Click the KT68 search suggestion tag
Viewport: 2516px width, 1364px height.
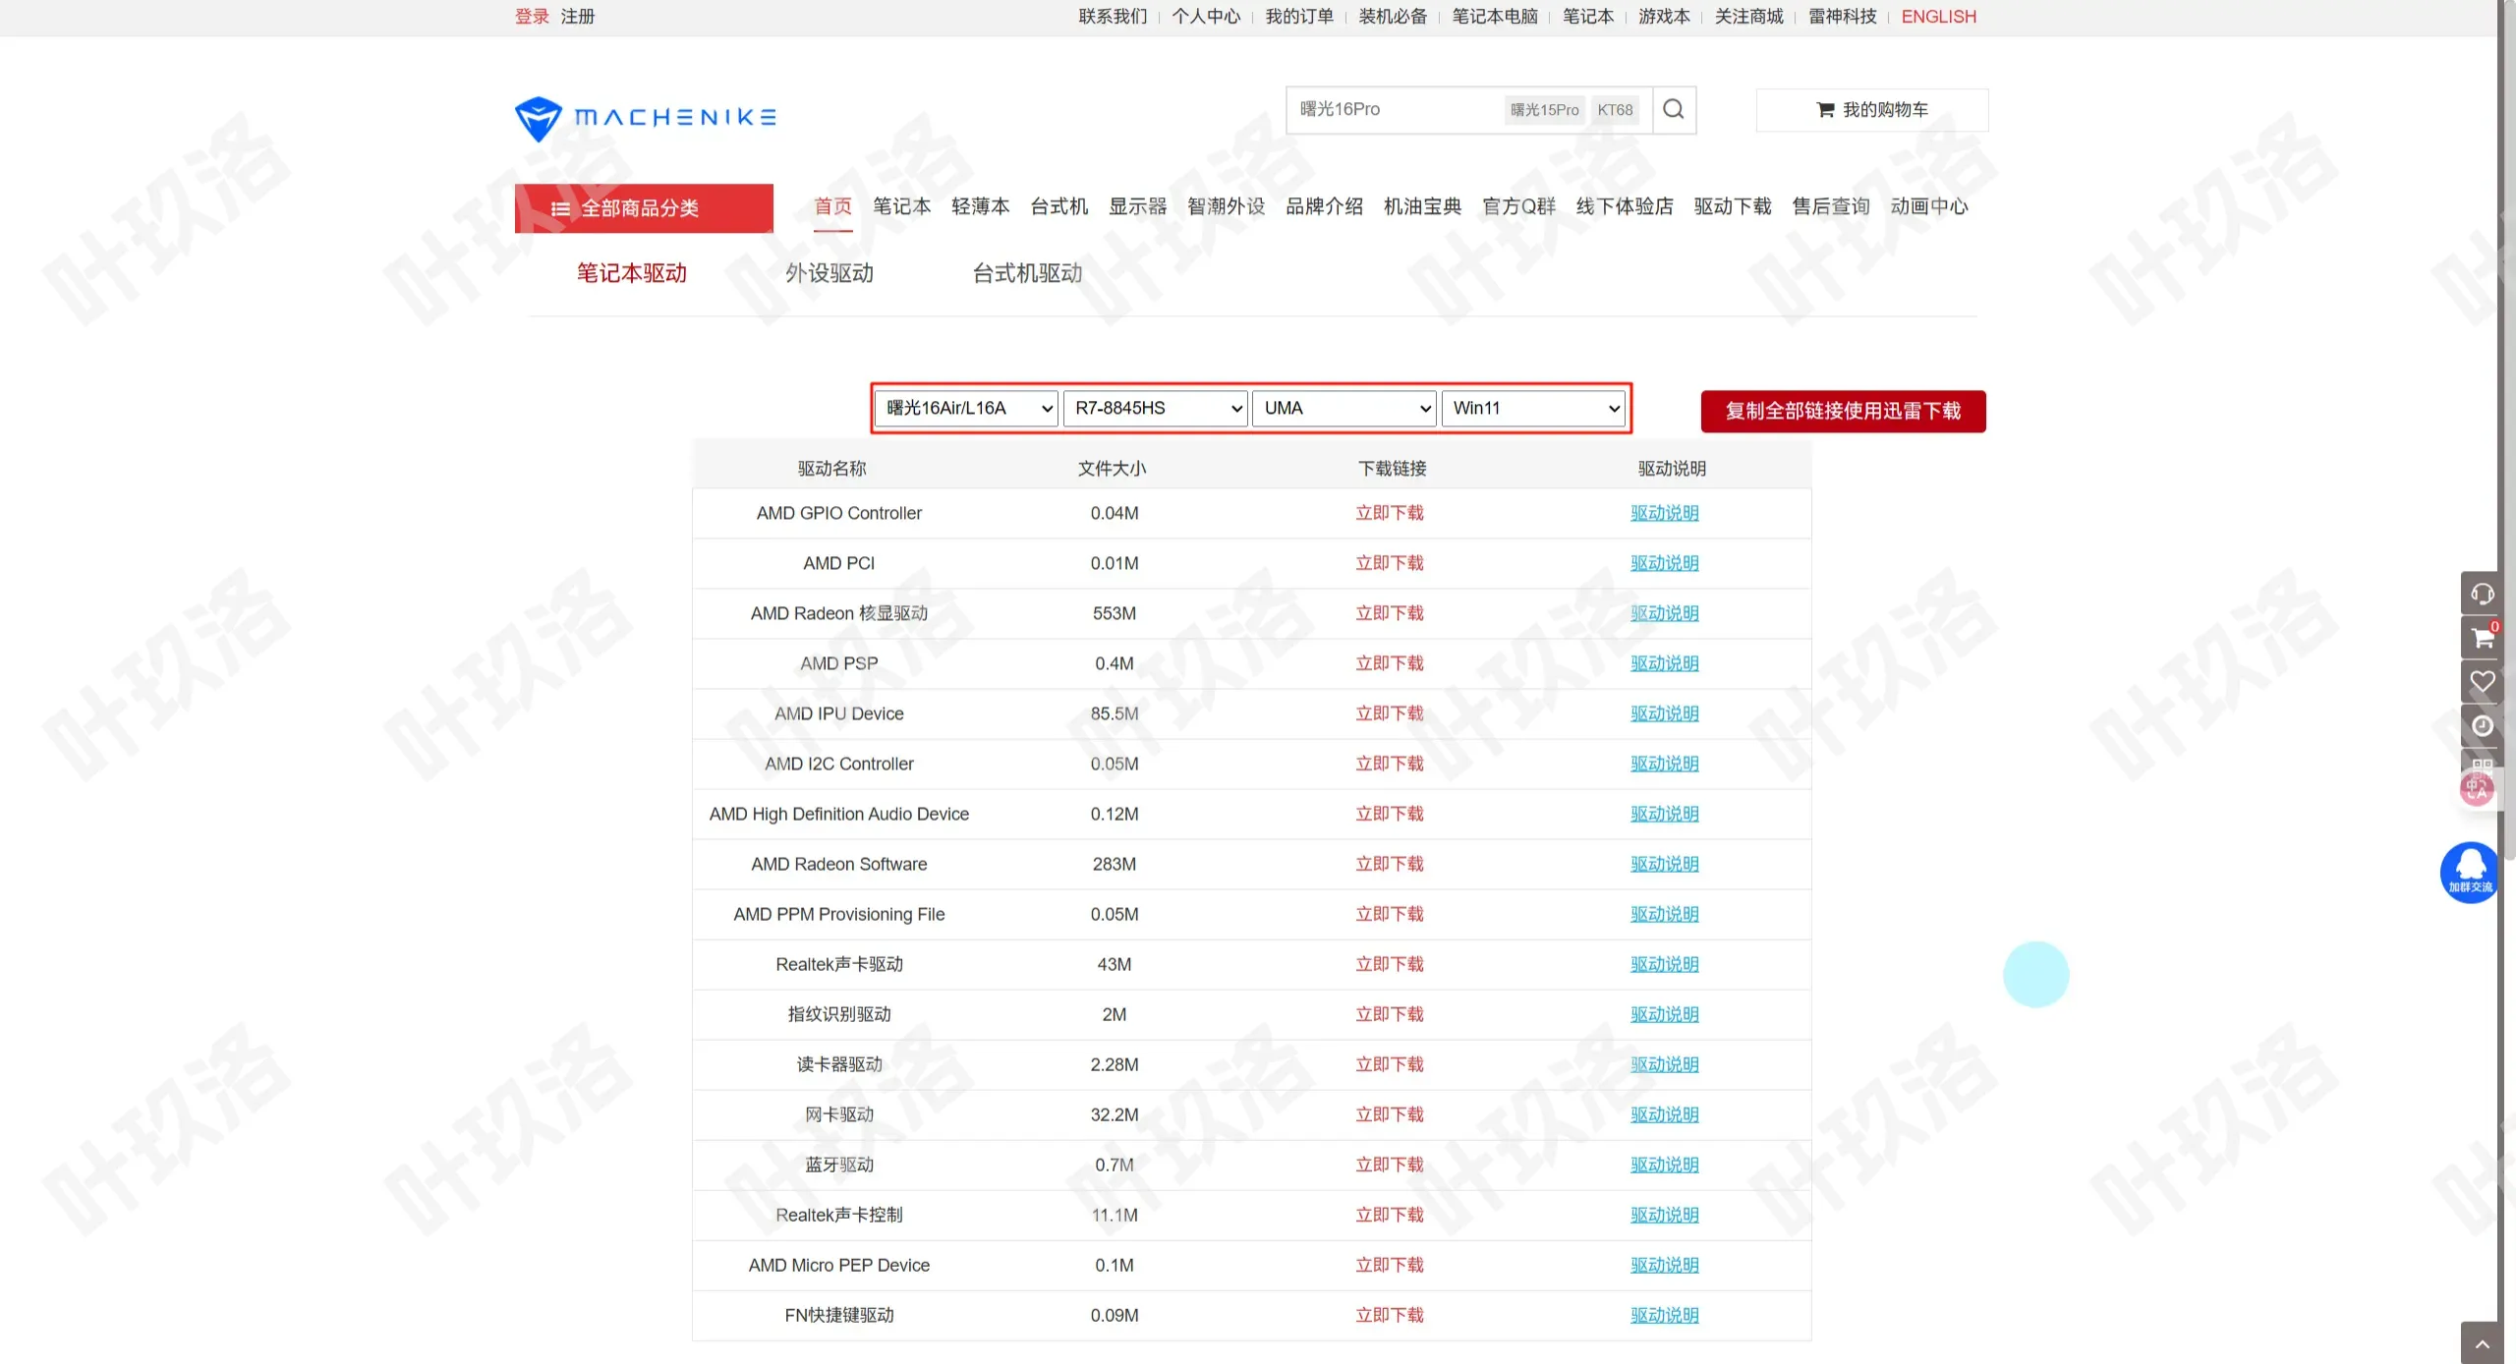(x=1615, y=110)
